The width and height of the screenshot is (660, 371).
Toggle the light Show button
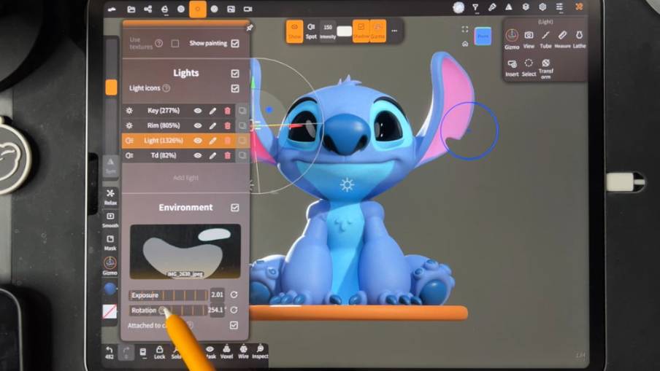[295, 31]
